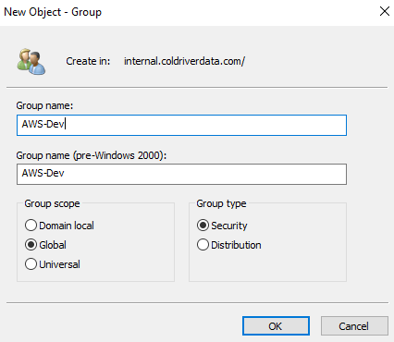Viewport: 394px width, 342px height.
Task: Click the "Create in:" label
Action: coord(88,61)
